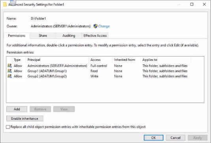211x143 pixels.
Task: Select the Administrators entry's group icon
Action: [9, 66]
